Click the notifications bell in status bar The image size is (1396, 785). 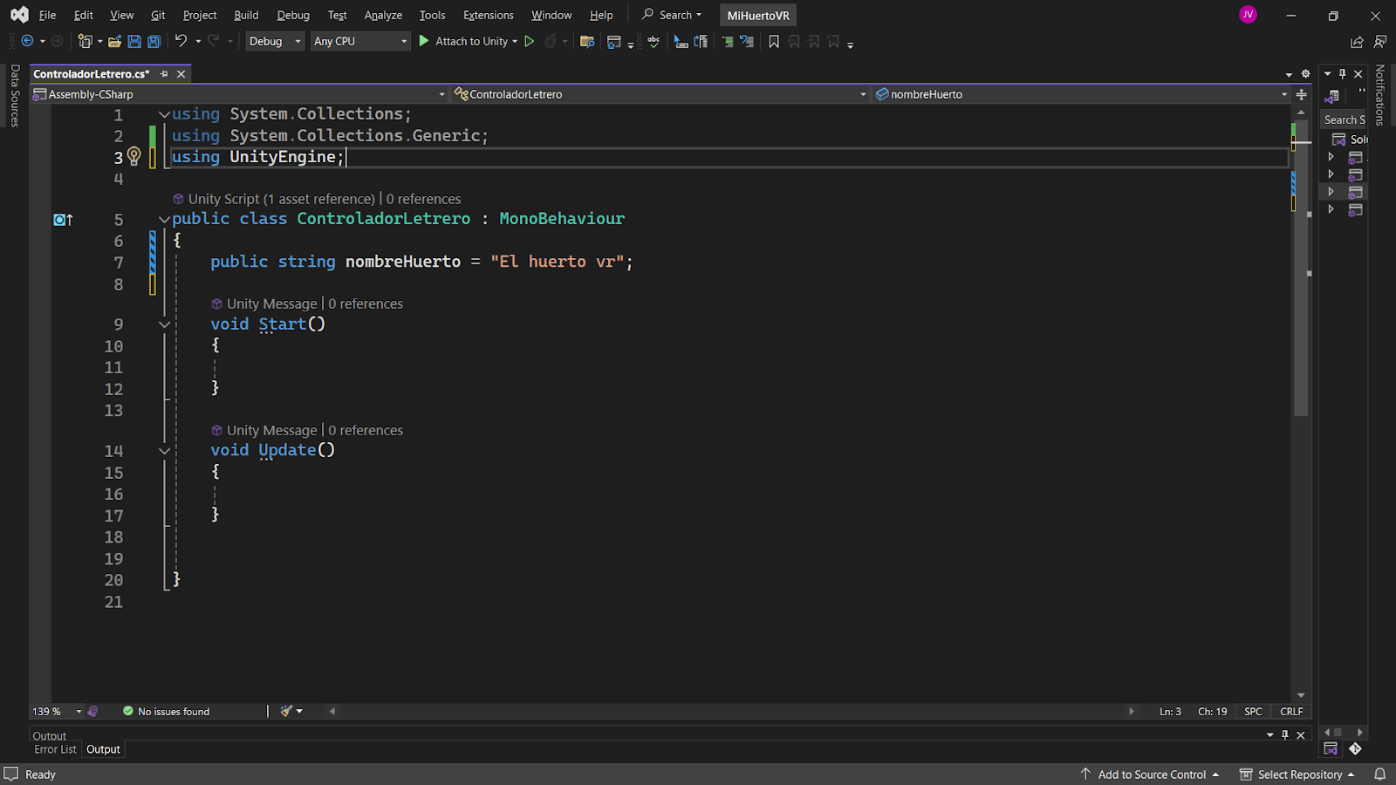(x=1379, y=775)
